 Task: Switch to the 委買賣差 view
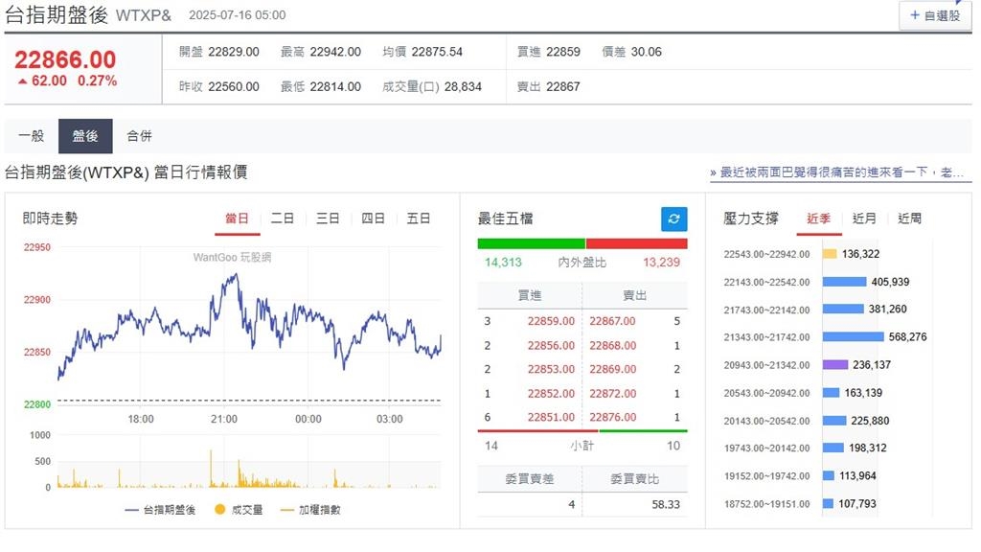528,477
